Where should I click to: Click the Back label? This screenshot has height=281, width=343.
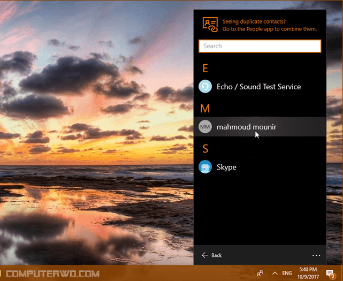[x=216, y=255]
